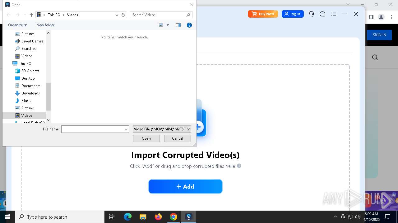Click the blue Add button
This screenshot has height=223, width=398.
185,186
